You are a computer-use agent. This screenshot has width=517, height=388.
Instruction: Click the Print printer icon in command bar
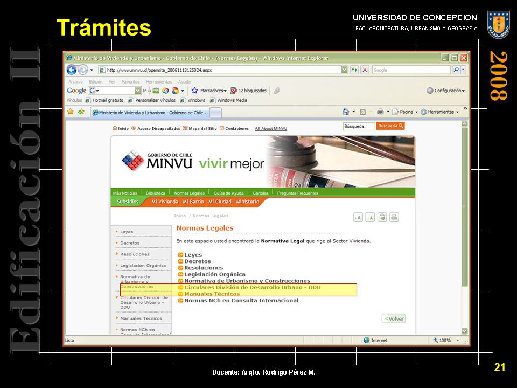click(380, 112)
